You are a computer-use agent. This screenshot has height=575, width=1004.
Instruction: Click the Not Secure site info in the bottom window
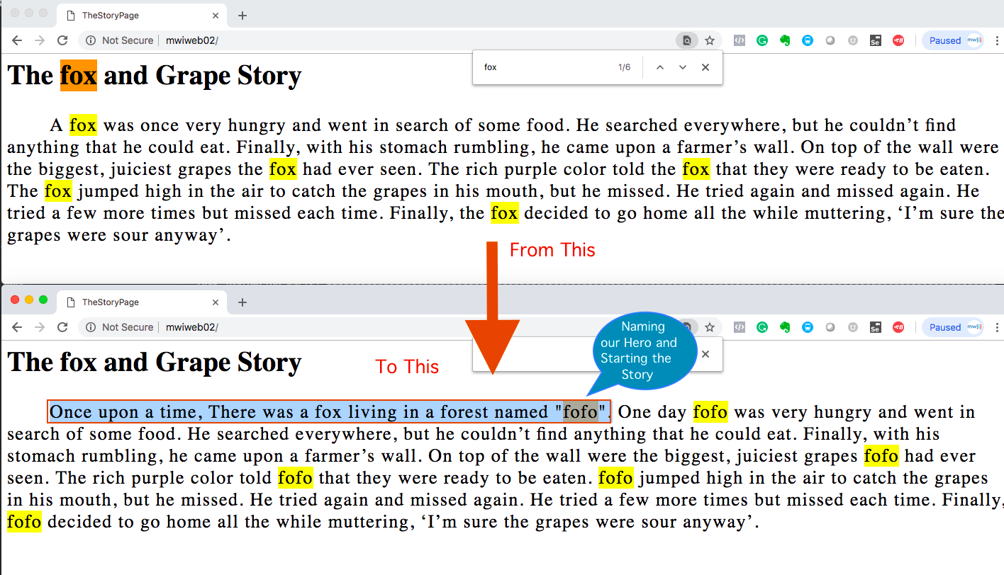click(119, 327)
